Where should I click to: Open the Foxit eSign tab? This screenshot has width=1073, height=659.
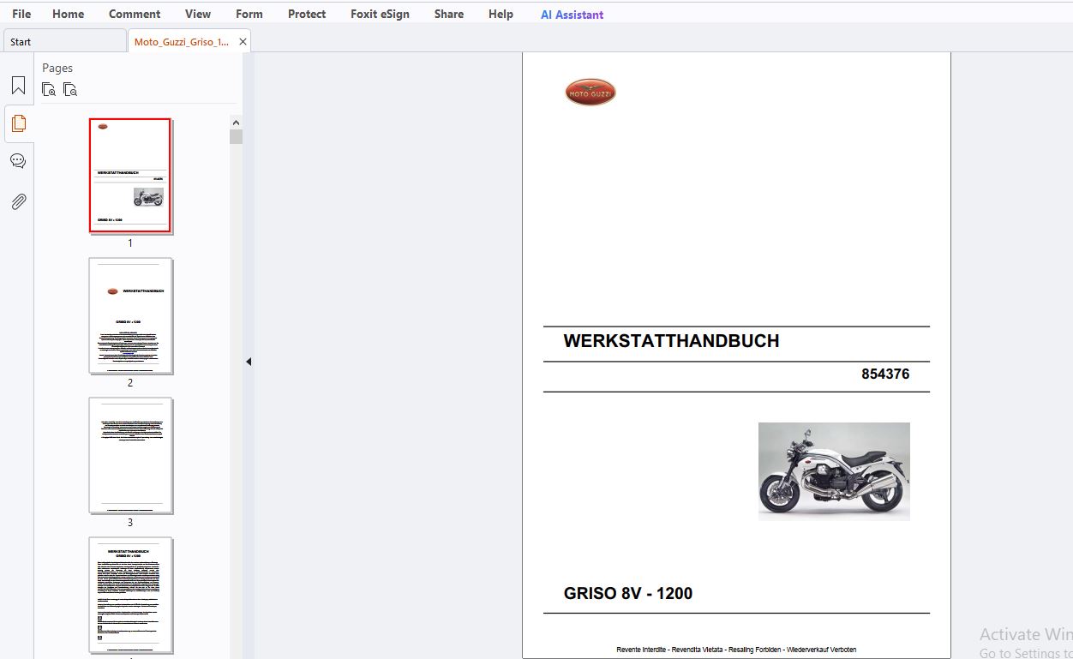[x=380, y=14]
